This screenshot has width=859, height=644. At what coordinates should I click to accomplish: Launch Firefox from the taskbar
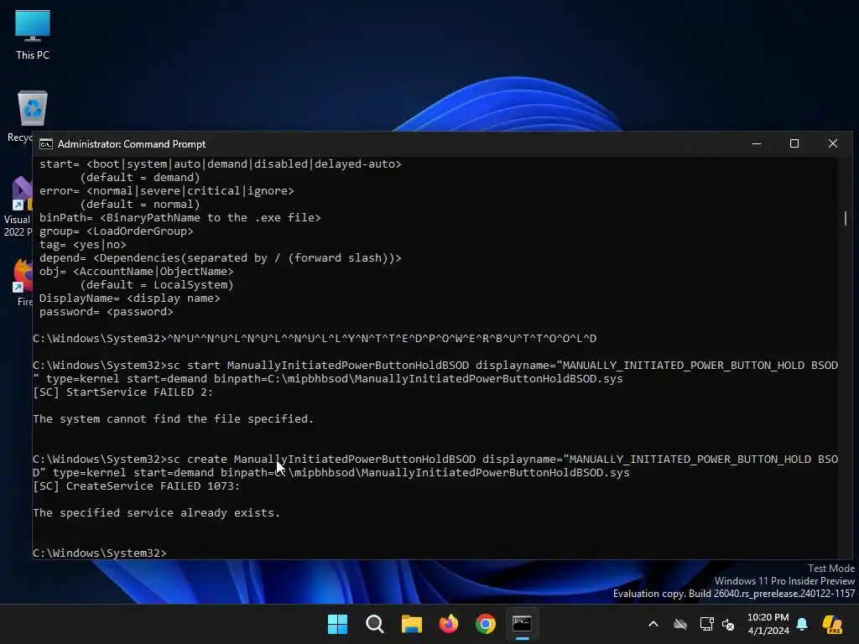tap(449, 624)
